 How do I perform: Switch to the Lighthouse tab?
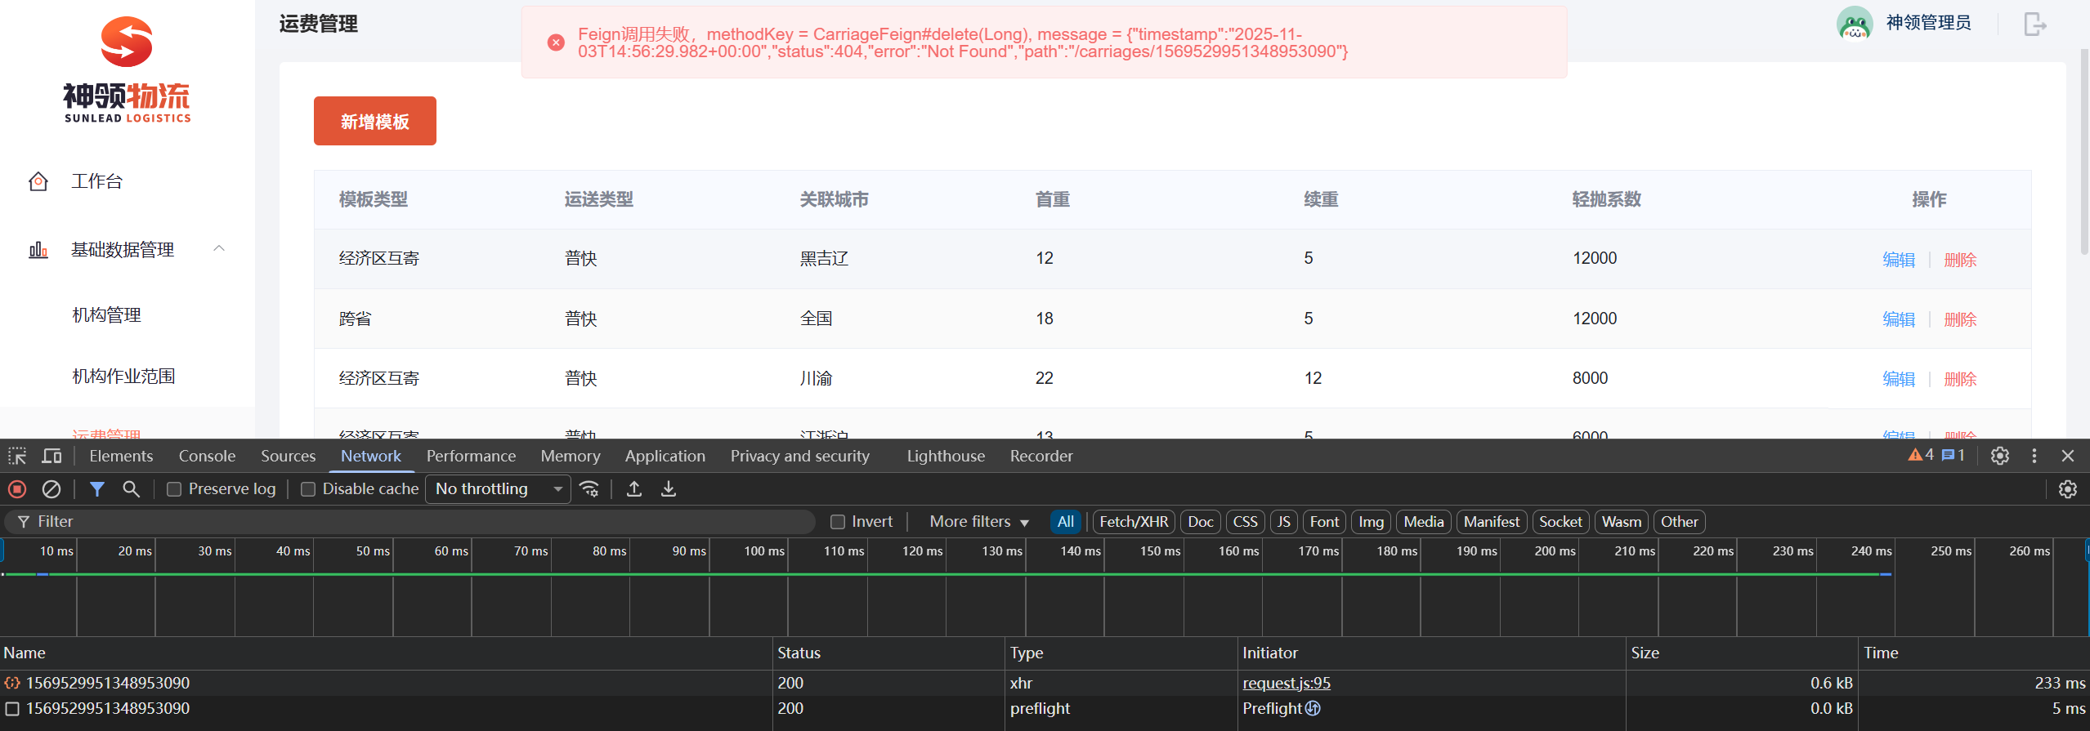(x=946, y=456)
